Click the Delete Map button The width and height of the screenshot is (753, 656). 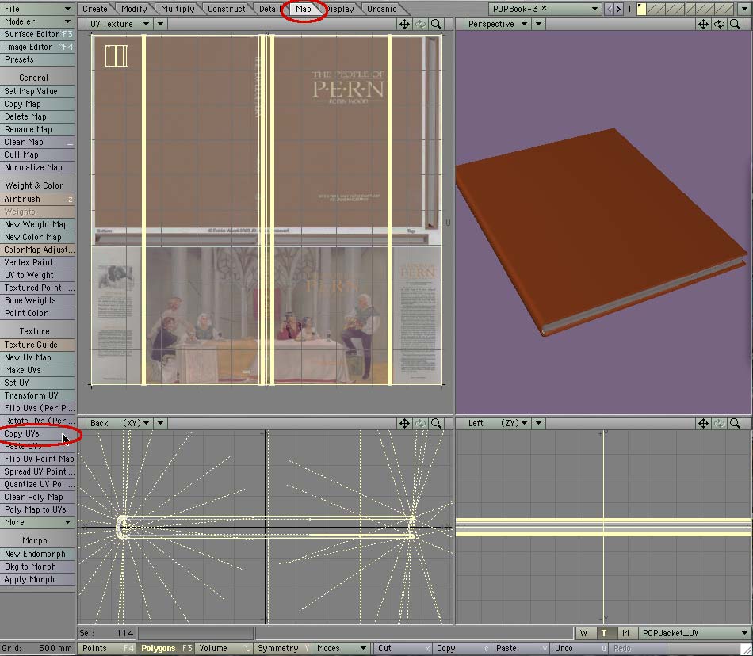[x=37, y=116]
